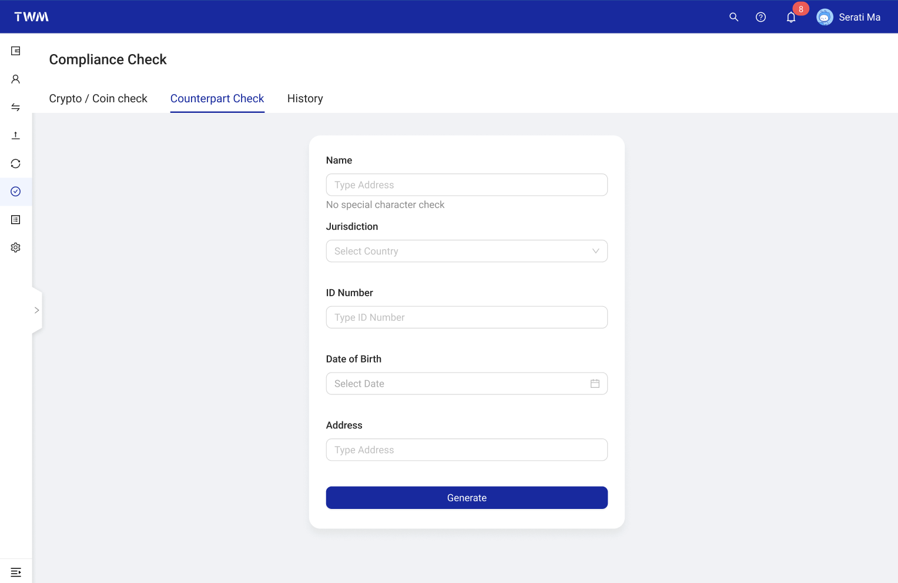Click the calendar icon in Date field
The height and width of the screenshot is (583, 898).
[x=595, y=383]
